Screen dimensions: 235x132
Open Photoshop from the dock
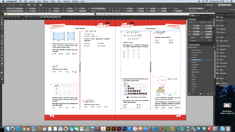click(124, 129)
